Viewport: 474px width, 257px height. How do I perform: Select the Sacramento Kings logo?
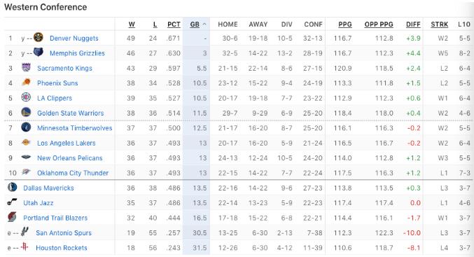coord(27,67)
